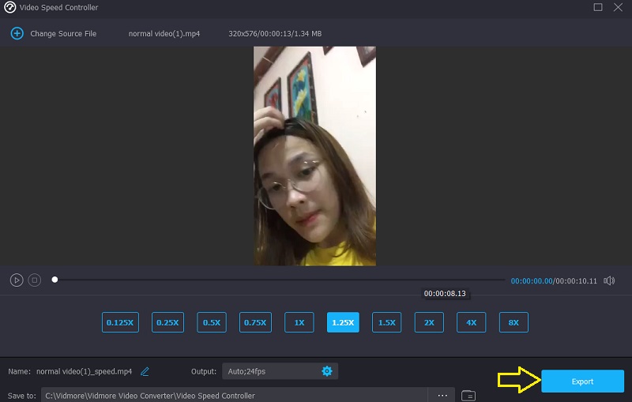Open the Save to path dropdown
The height and width of the screenshot is (402, 632).
click(237, 395)
